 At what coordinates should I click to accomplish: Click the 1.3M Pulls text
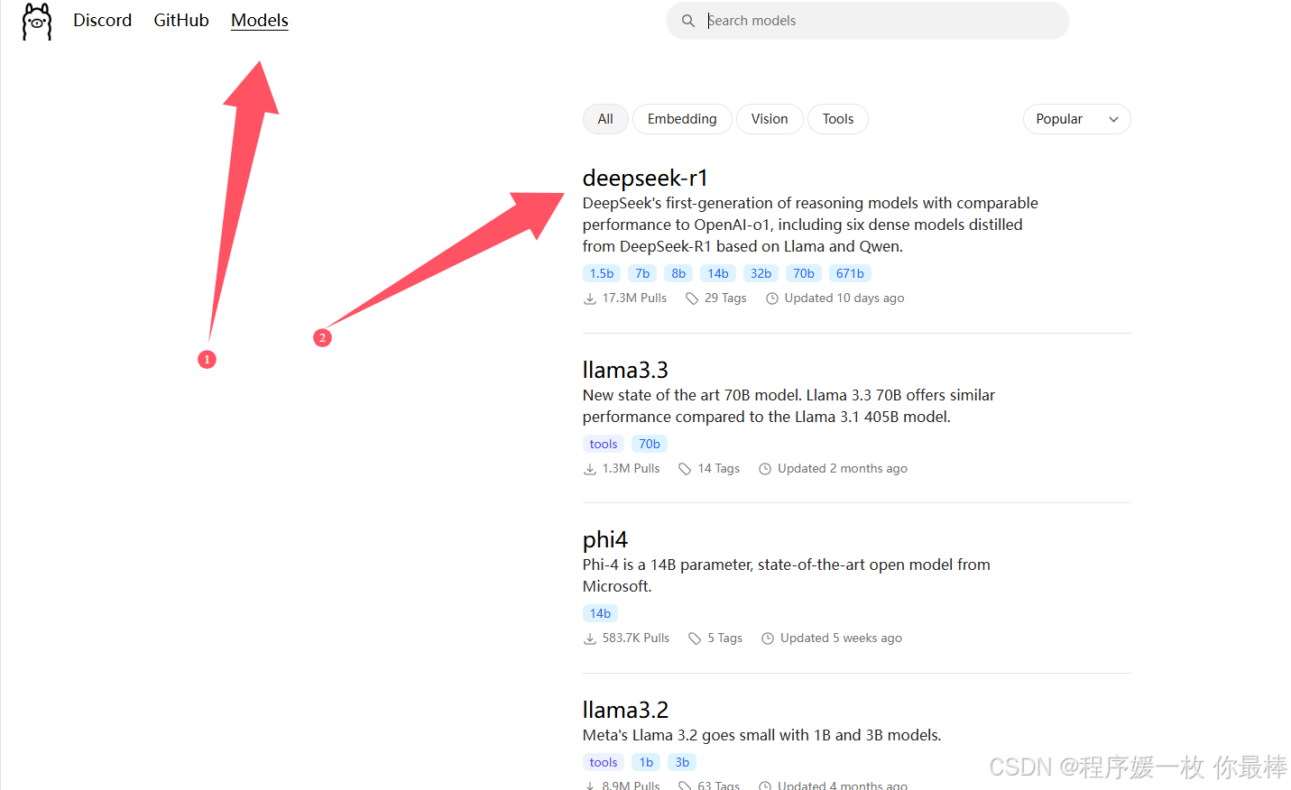click(632, 468)
